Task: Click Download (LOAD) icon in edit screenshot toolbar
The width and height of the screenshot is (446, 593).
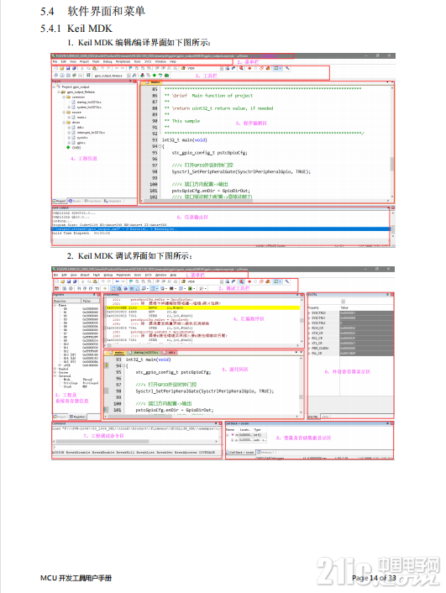Action: (88, 76)
